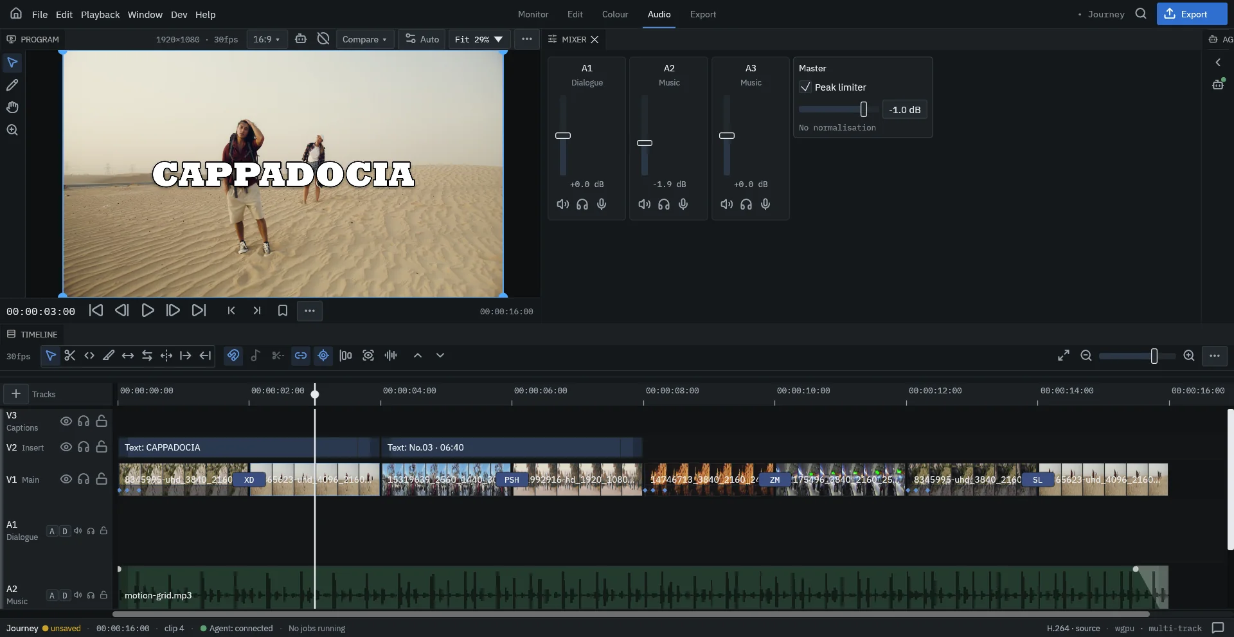Mute the A1 Dialogue mixer channel
Viewport: 1234px width, 637px height.
pyautogui.click(x=563, y=204)
